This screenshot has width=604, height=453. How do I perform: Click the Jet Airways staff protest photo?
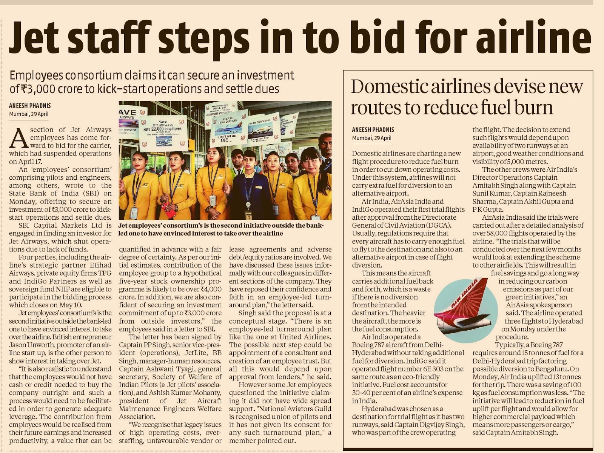[x=225, y=160]
